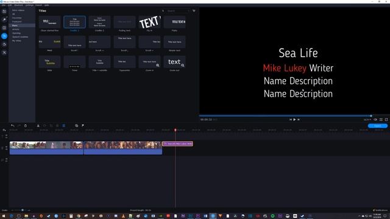Screen dimensions: 390x219
Task: Click the Split clip icon
Action: pyautogui.click(x=38, y=126)
